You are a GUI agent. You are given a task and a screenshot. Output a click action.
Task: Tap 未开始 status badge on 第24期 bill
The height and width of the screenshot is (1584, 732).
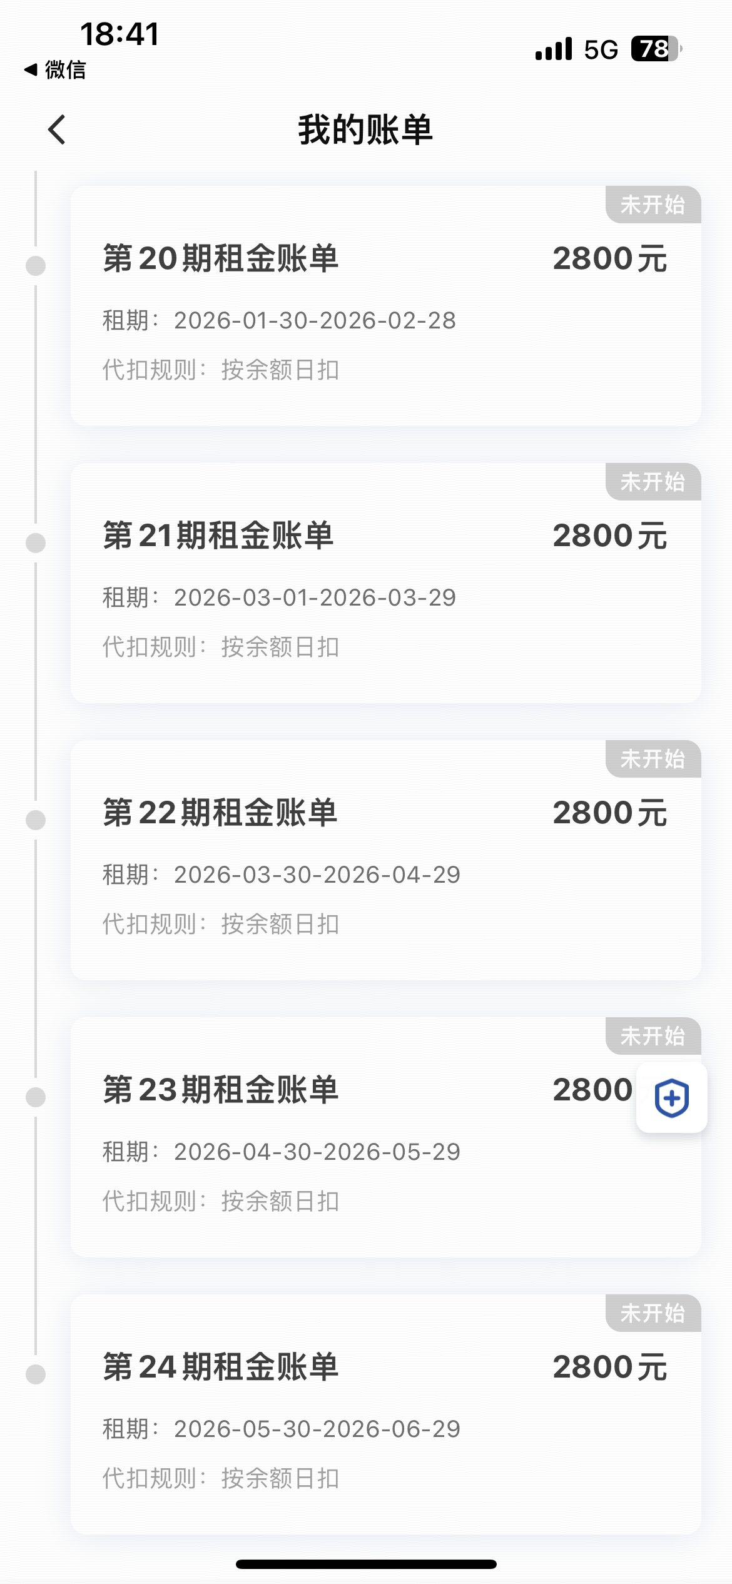653,1314
